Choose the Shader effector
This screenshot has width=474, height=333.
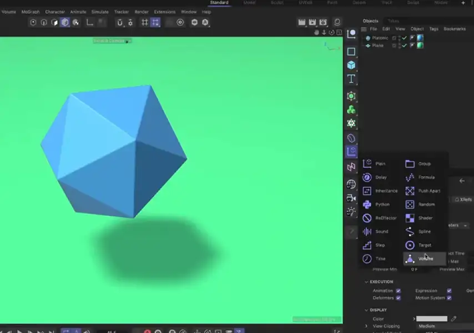coord(425,218)
